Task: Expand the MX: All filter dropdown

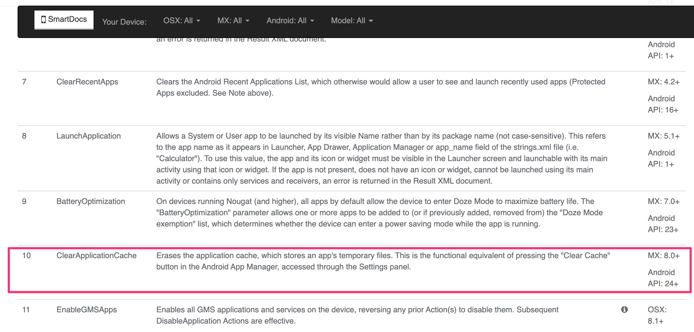Action: point(233,21)
